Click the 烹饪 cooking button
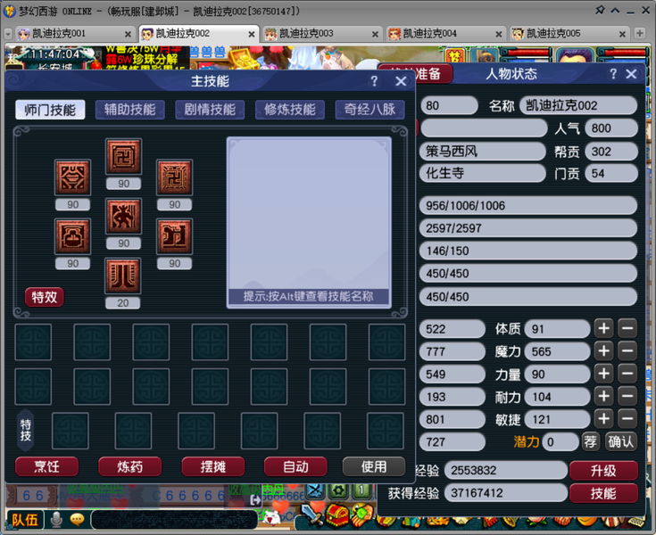This screenshot has width=656, height=535. (46, 466)
